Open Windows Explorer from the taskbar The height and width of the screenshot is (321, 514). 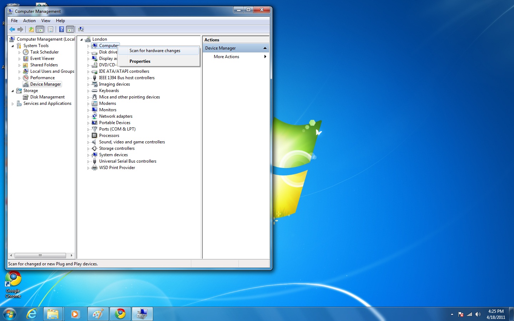tap(53, 314)
